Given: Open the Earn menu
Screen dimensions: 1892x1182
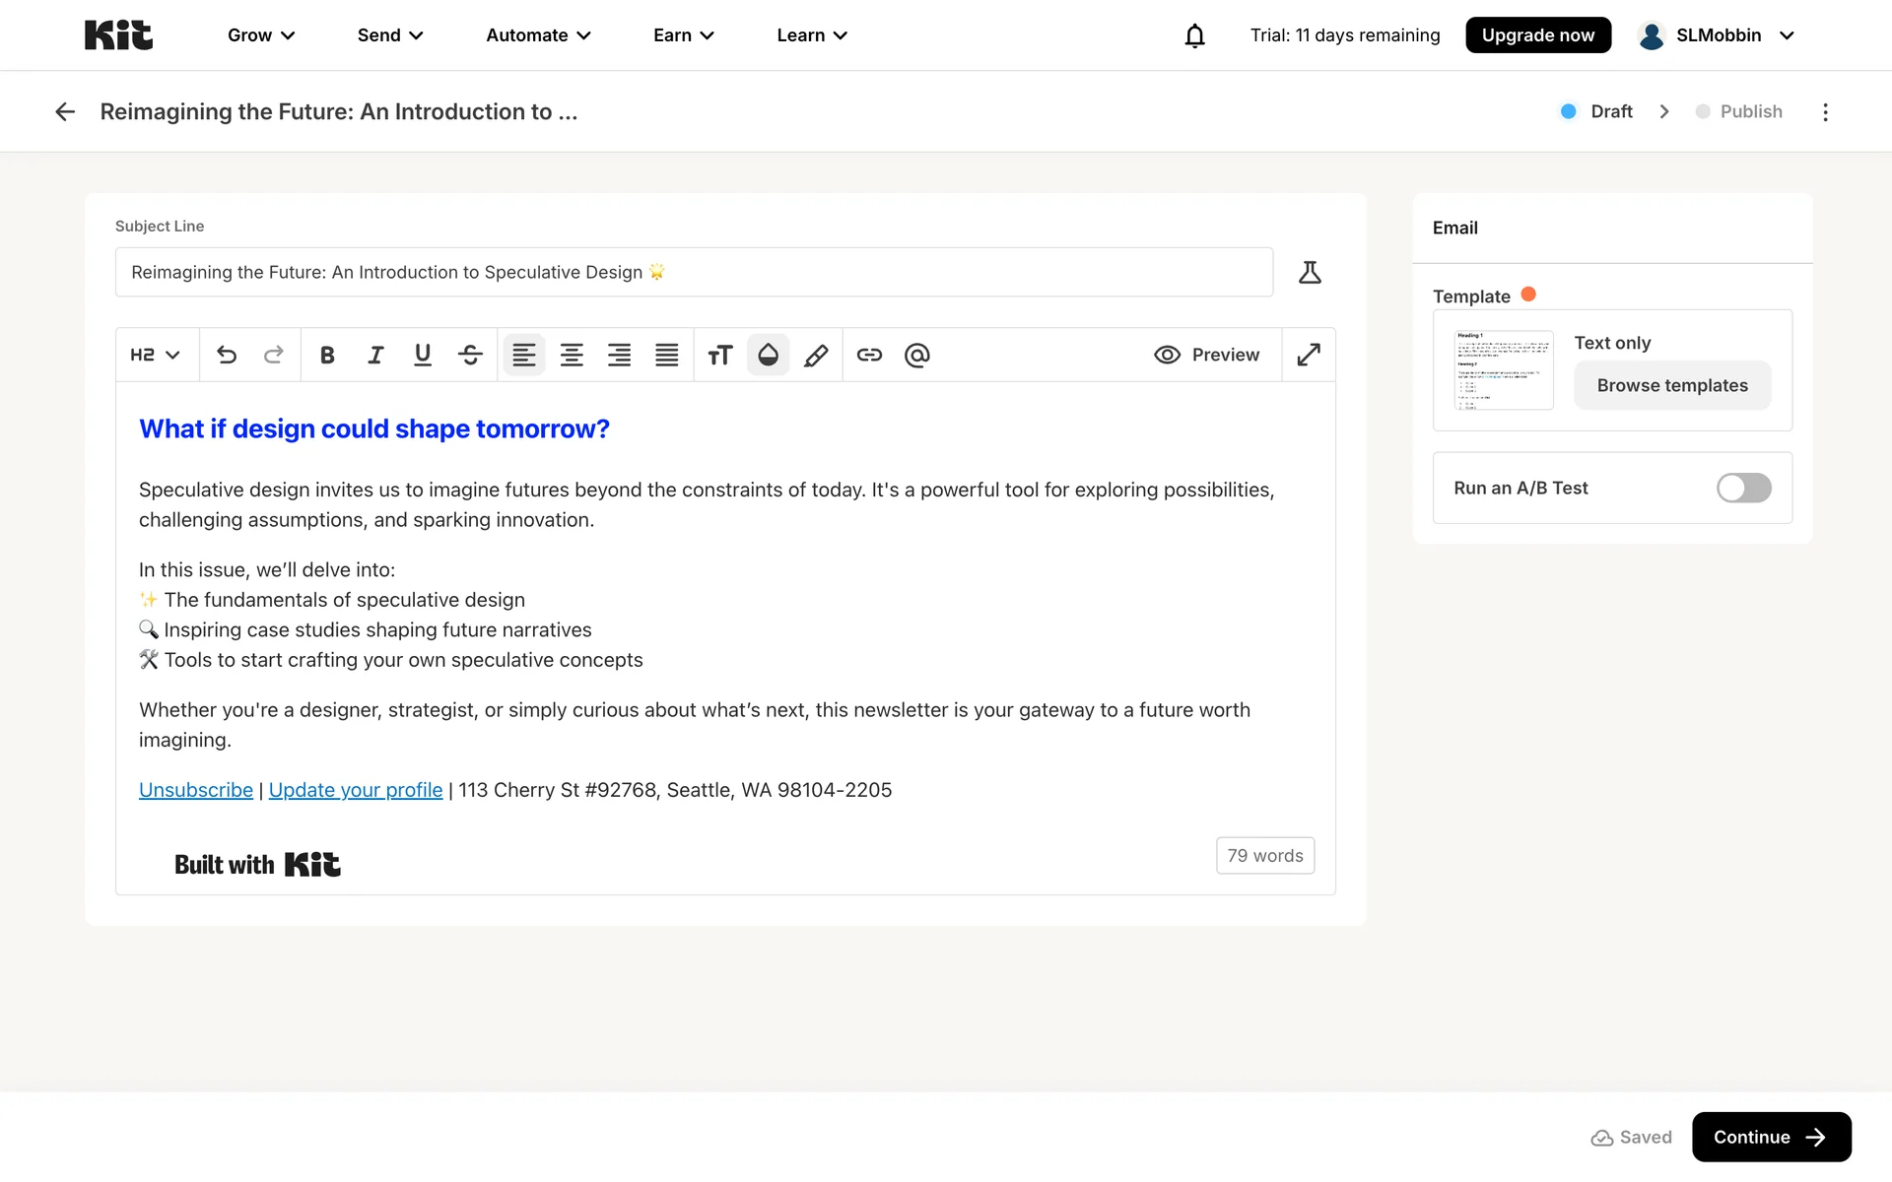Looking at the screenshot, I should click(x=683, y=35).
